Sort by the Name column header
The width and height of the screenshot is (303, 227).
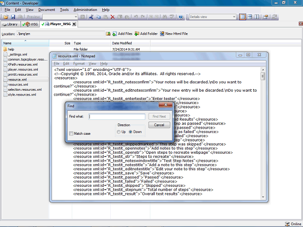point(25,43)
